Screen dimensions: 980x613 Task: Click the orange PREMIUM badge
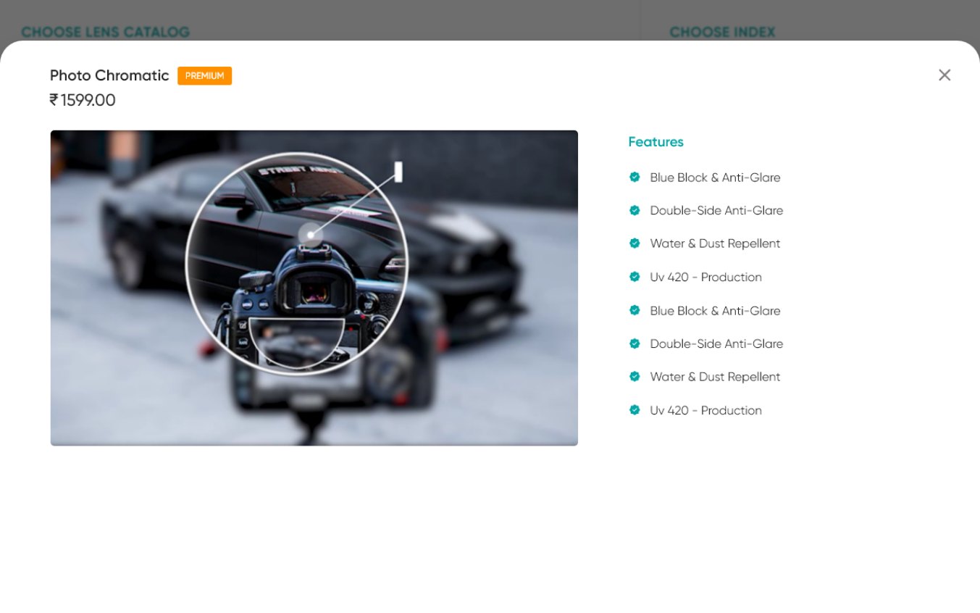(205, 76)
